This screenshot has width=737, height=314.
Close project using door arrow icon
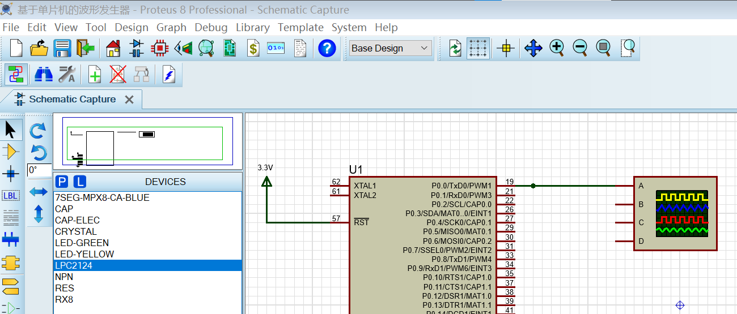coord(86,48)
